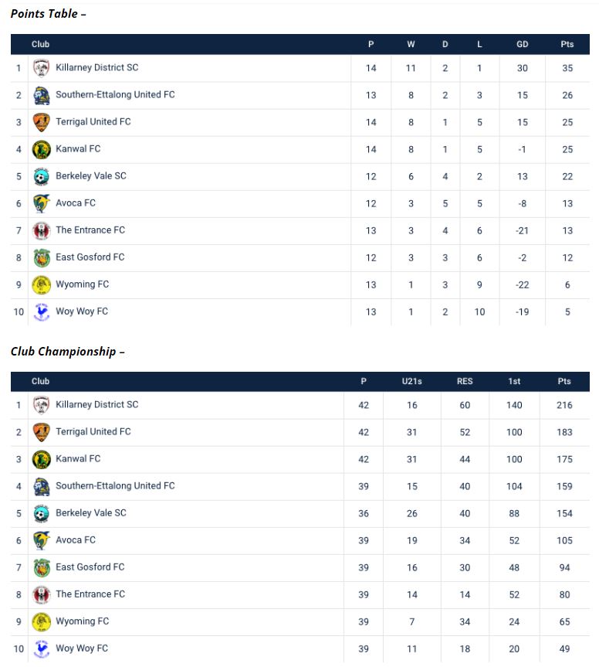Click Avoca FC crest in Points Table
The width and height of the screenshot is (599, 667).
(42, 203)
